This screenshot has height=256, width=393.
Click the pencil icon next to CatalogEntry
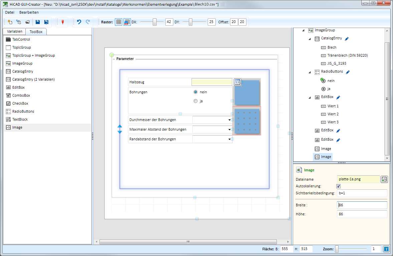pyautogui.click(x=347, y=39)
